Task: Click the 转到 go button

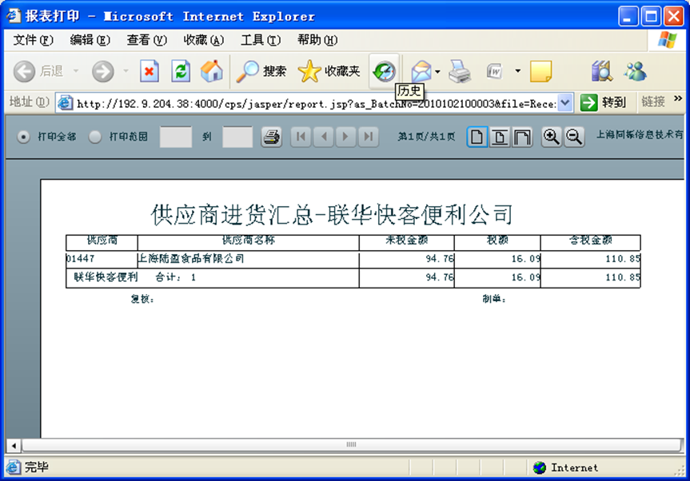Action: (604, 102)
